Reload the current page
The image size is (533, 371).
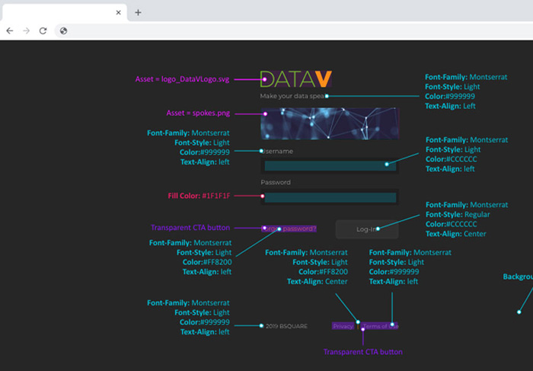point(43,30)
